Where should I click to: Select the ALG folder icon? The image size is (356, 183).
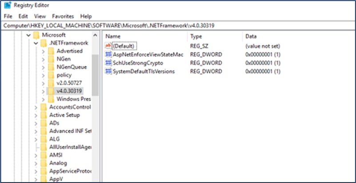coord(44,139)
